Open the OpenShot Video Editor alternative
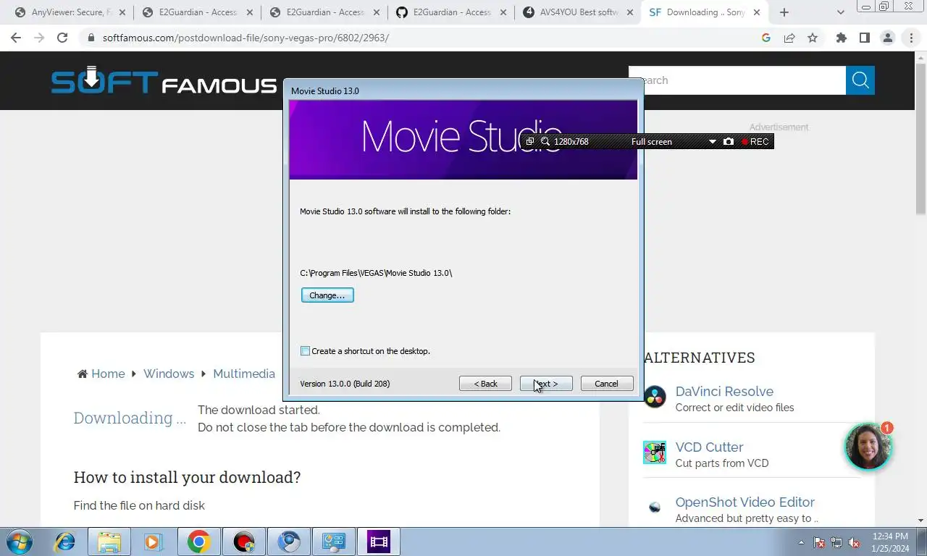927x556 pixels. (745, 502)
